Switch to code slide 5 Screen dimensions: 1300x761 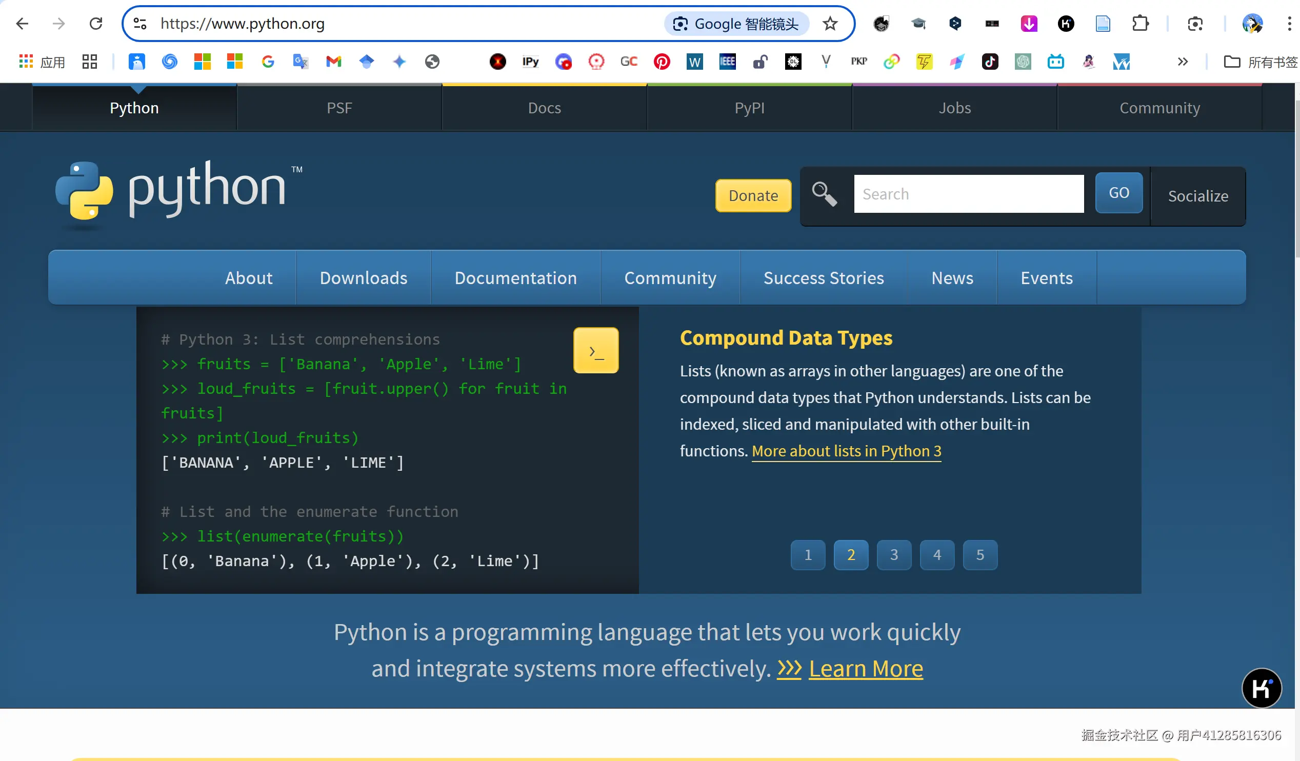click(979, 555)
